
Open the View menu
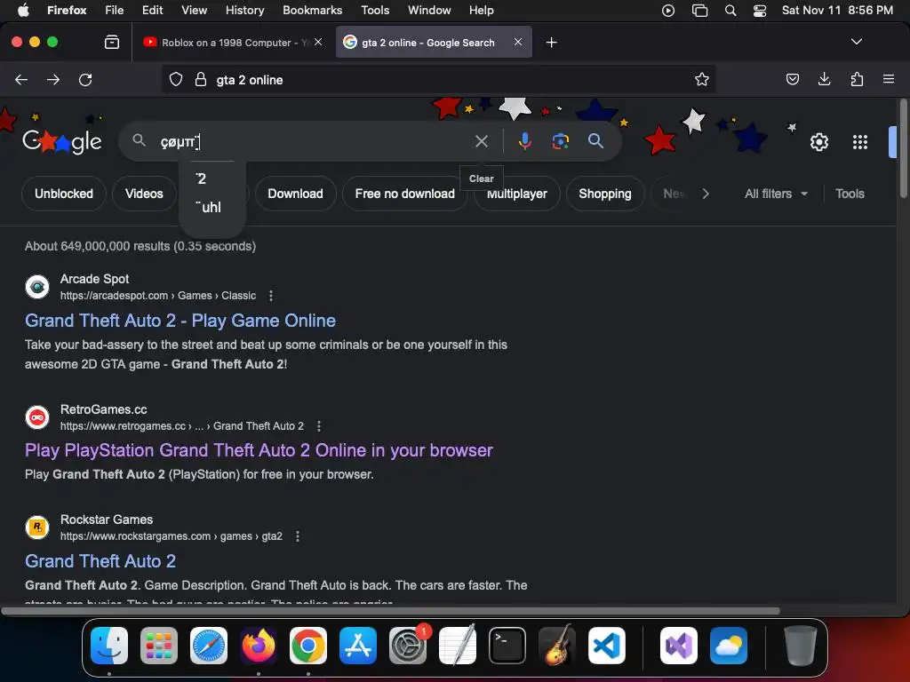tap(194, 11)
